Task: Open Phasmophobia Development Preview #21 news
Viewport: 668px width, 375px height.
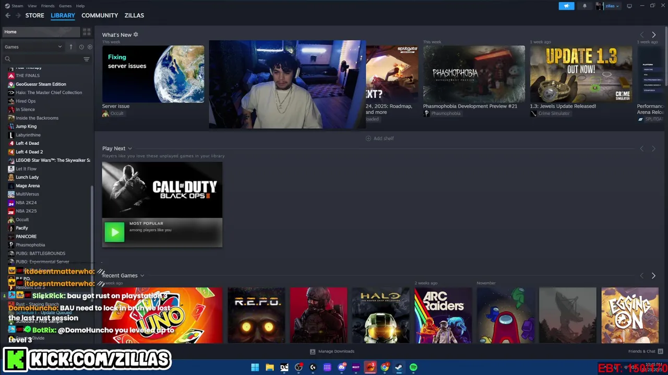Action: coord(474,74)
